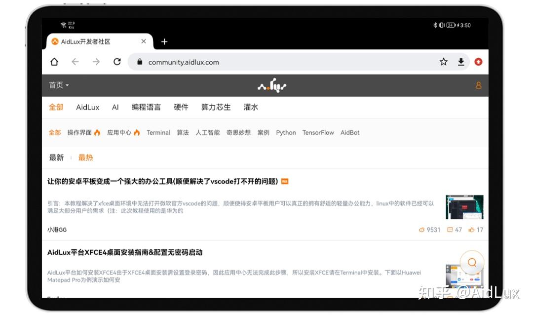This screenshot has width=533, height=315.
Task: Reload the page with refresh icon
Action: click(x=117, y=62)
